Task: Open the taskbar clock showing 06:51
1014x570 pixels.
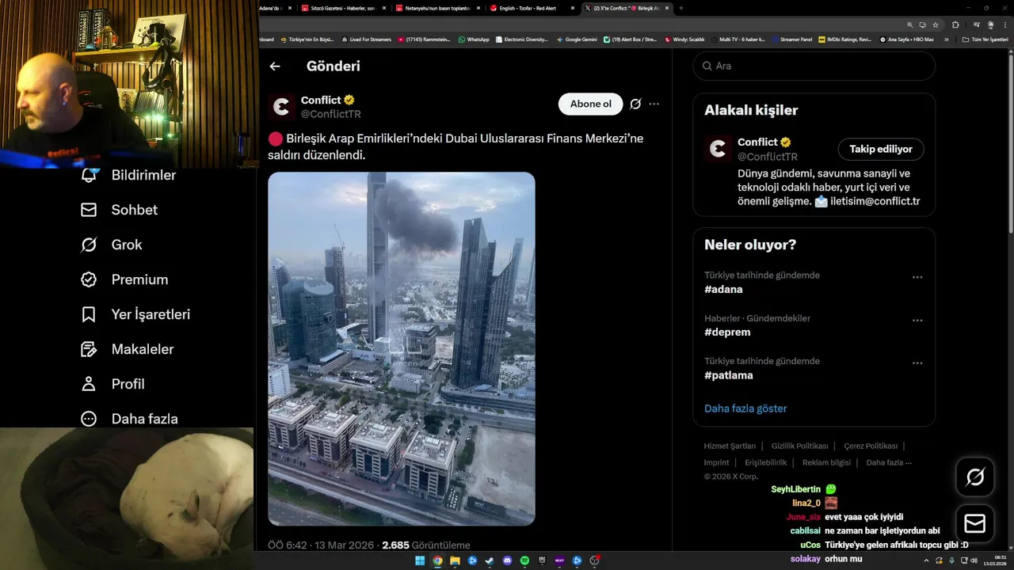Action: [x=995, y=560]
